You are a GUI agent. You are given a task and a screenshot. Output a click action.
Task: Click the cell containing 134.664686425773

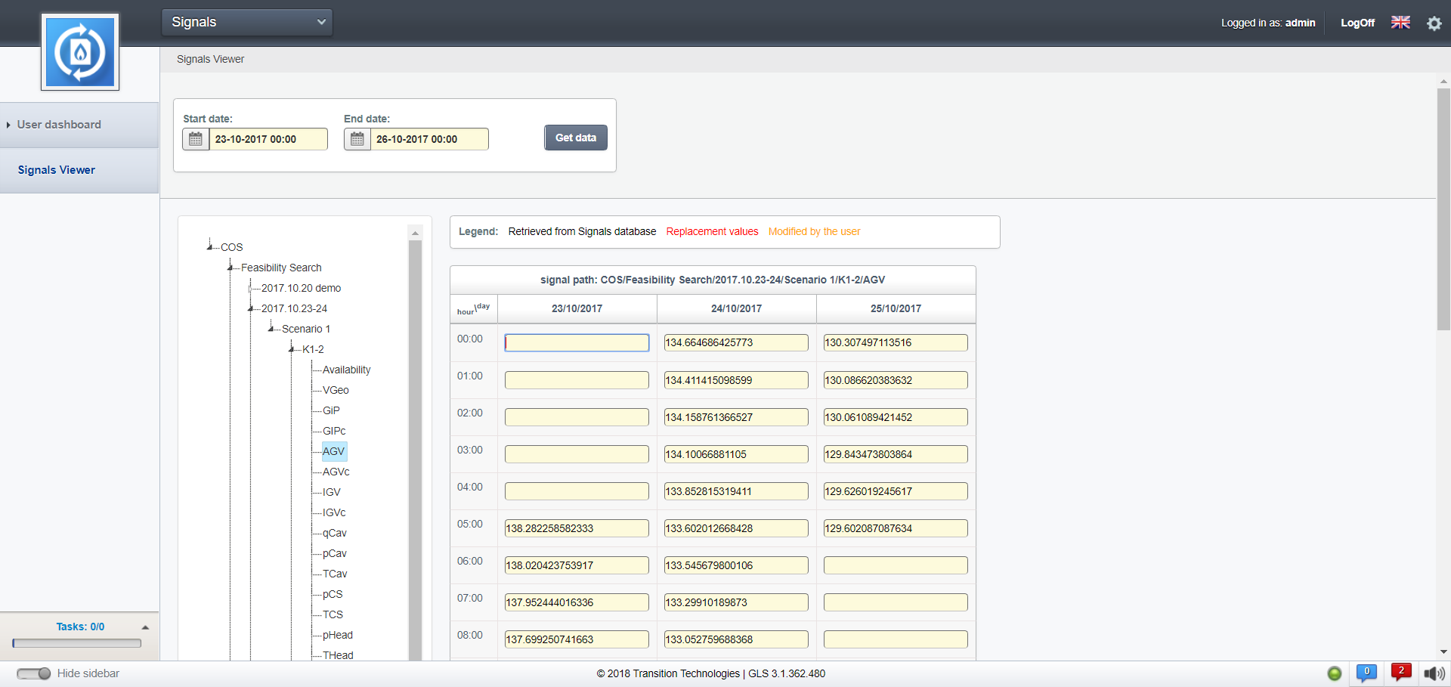pos(736,343)
